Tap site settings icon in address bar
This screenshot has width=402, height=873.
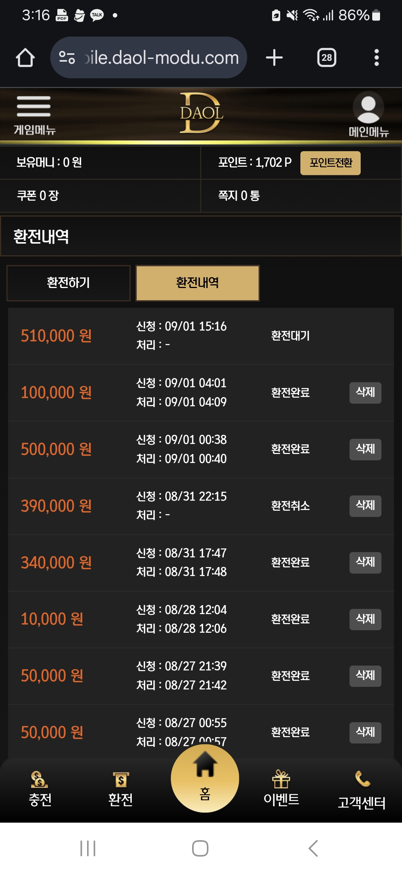(x=67, y=57)
